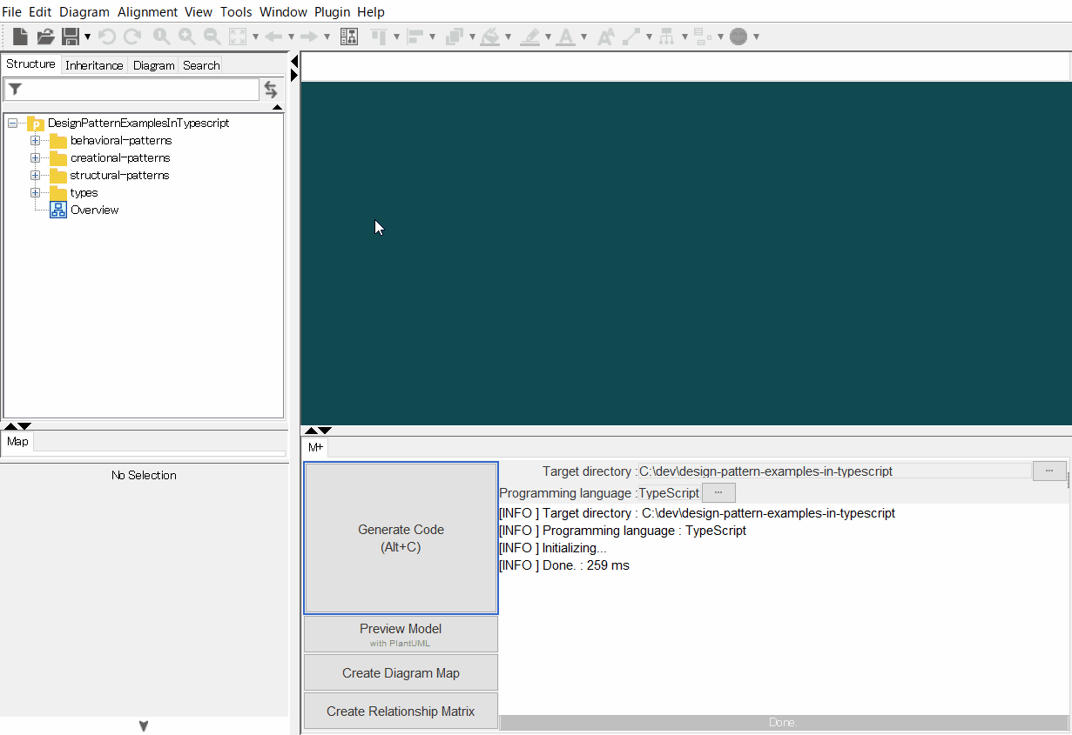Open the diagram list icon
The width and height of the screenshot is (1072, 735).
pyautogui.click(x=349, y=37)
